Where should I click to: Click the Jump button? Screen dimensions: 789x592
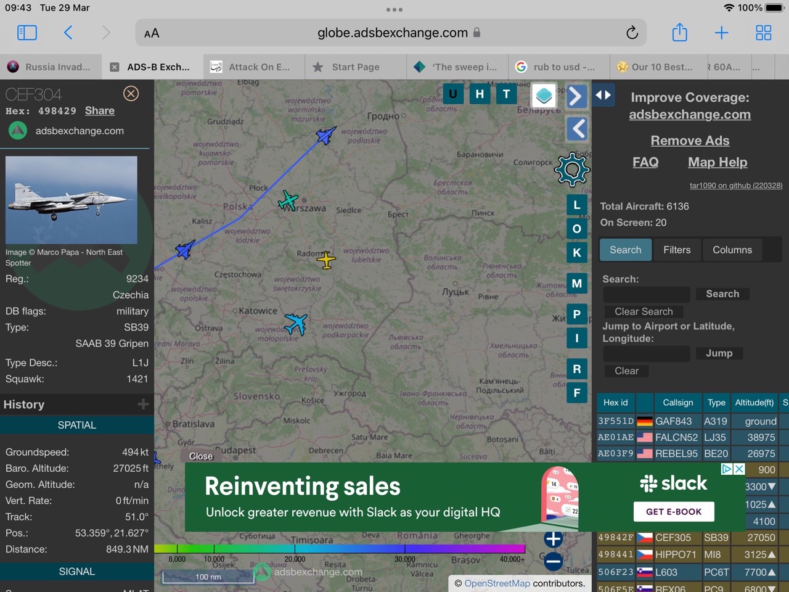719,353
